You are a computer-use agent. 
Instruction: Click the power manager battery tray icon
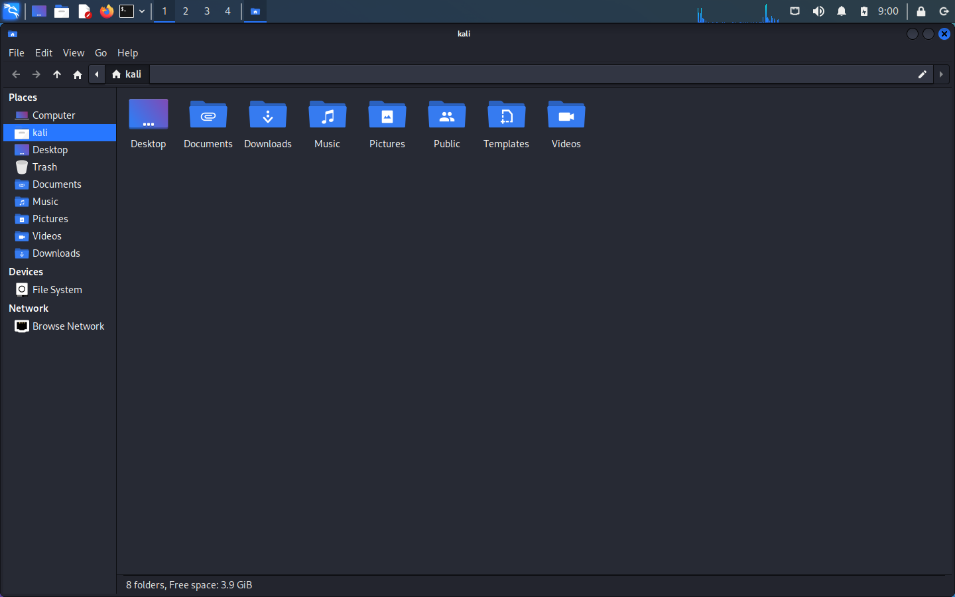(x=864, y=11)
